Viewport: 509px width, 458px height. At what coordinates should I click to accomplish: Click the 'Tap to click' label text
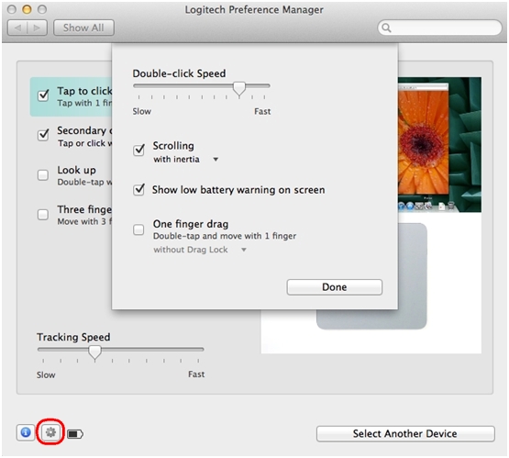pyautogui.click(x=84, y=91)
